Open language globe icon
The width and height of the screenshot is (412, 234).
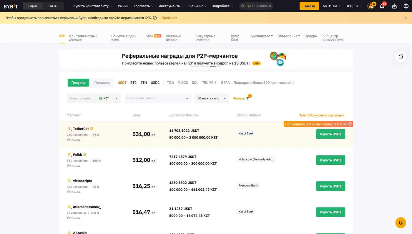tap(406, 6)
